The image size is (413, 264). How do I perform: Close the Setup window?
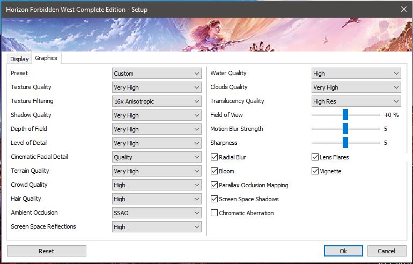[x=403, y=10]
